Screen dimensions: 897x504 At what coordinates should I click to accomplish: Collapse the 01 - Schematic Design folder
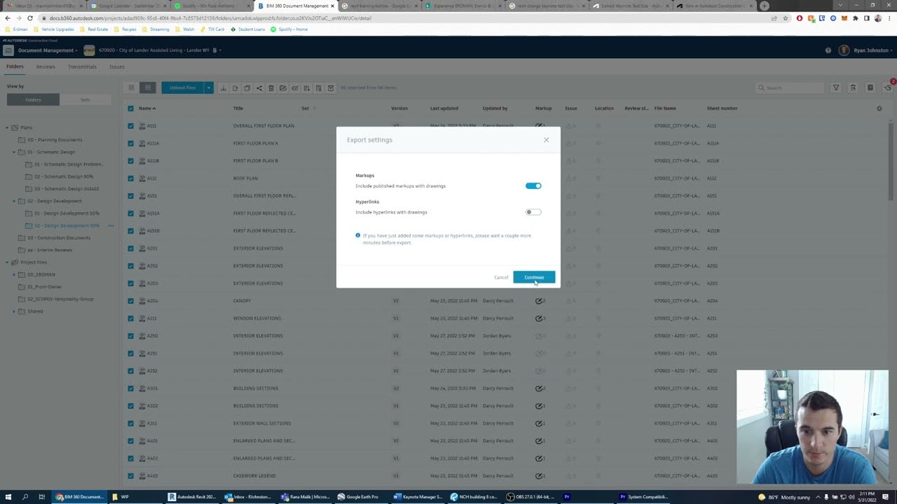13,152
